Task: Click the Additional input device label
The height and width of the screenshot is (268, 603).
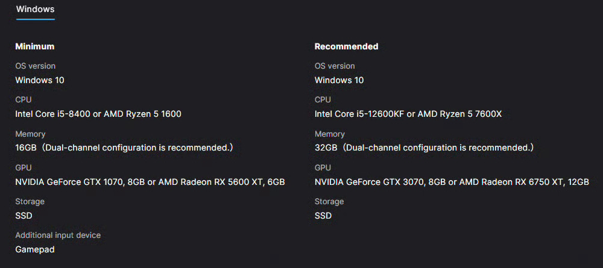Action: coord(58,235)
